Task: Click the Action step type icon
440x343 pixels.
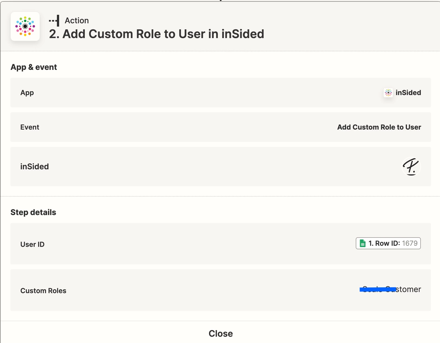Action: 54,21
